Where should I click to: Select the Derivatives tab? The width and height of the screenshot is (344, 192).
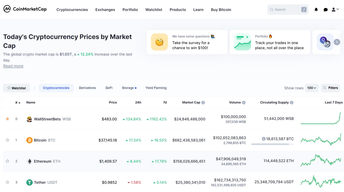point(87,88)
